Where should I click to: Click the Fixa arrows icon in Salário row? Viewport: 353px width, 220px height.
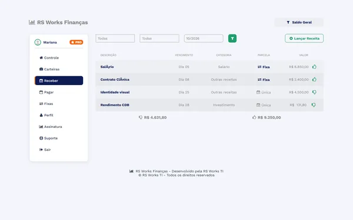(x=259, y=67)
